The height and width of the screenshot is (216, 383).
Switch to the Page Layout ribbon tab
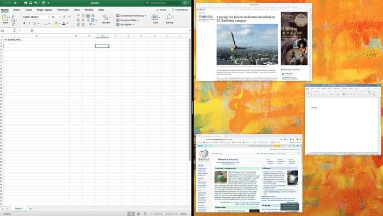[44, 10]
